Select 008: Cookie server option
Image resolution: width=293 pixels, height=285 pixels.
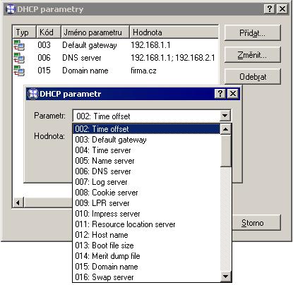click(x=146, y=193)
